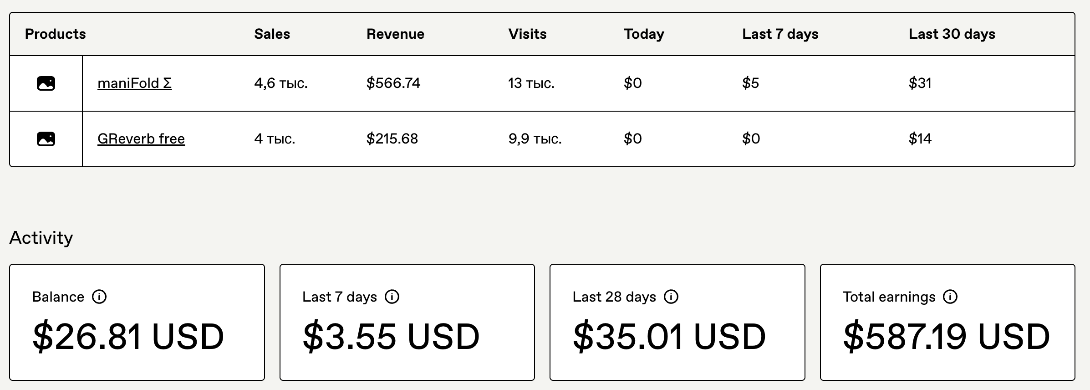Click the Today column header

644,34
